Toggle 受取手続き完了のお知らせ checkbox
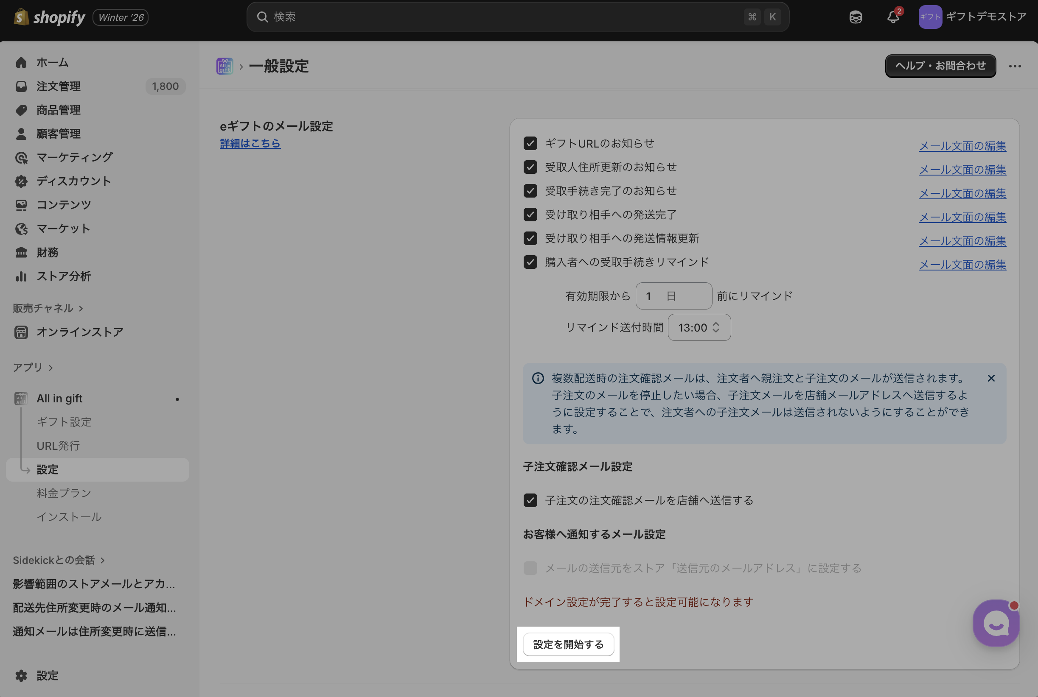The height and width of the screenshot is (697, 1038). click(530, 191)
